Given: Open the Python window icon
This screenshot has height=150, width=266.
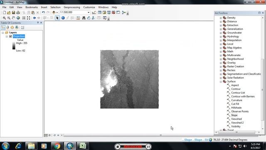Looking at the screenshot, I should click(x=118, y=12).
